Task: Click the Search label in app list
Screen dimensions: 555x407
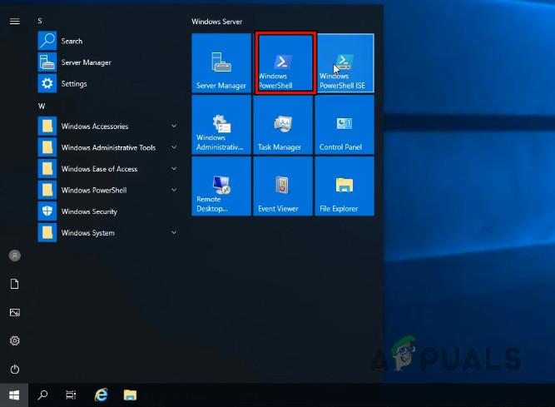Action: pos(72,41)
